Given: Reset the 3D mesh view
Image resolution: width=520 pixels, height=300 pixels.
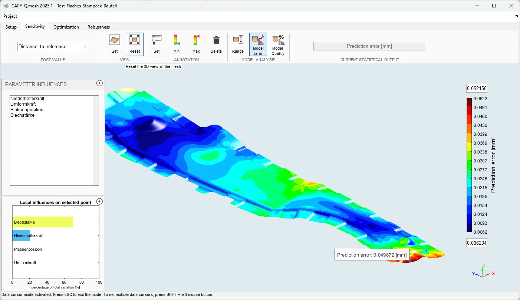Looking at the screenshot, I should 135,44.
